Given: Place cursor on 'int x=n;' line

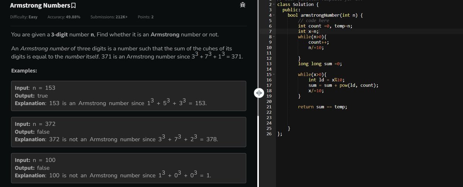Looking at the screenshot, I should 308,31.
